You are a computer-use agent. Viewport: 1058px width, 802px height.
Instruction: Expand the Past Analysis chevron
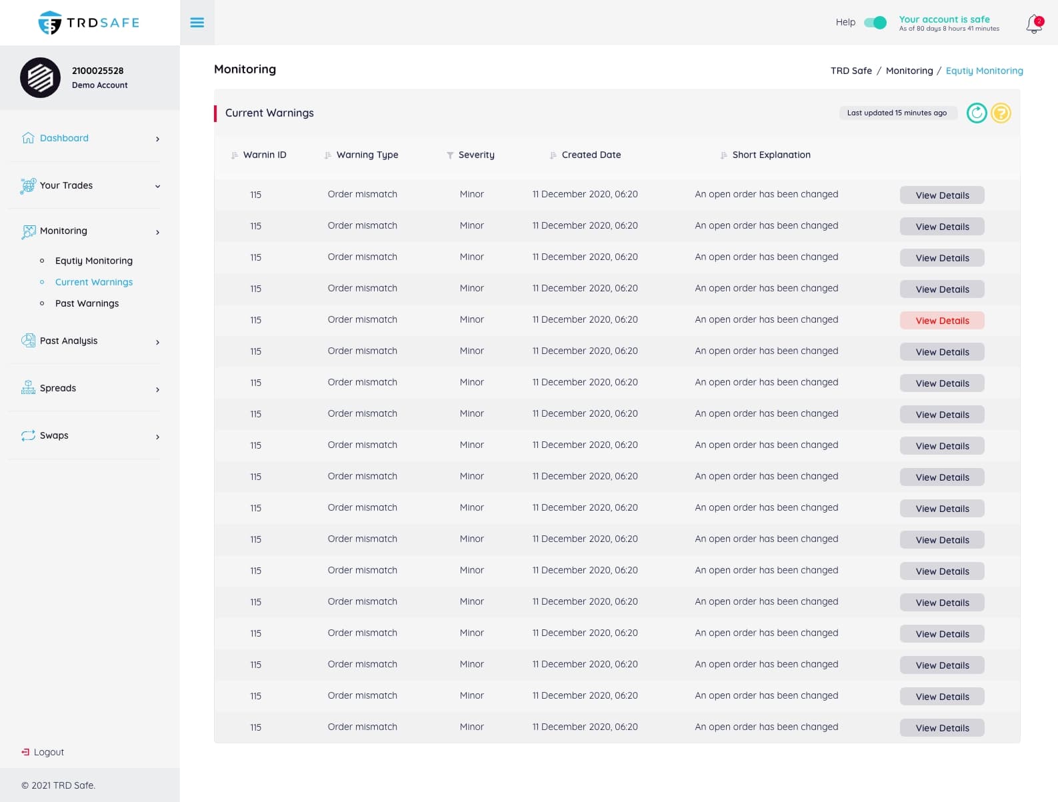coord(157,342)
